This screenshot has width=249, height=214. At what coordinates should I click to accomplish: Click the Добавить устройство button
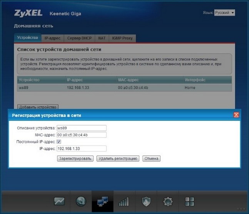38,107
